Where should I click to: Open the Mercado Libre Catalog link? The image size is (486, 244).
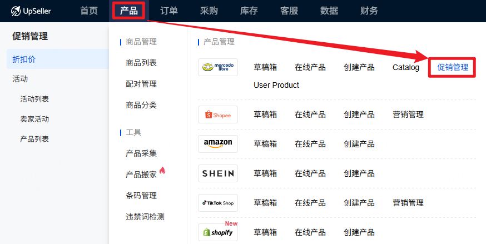pos(406,67)
